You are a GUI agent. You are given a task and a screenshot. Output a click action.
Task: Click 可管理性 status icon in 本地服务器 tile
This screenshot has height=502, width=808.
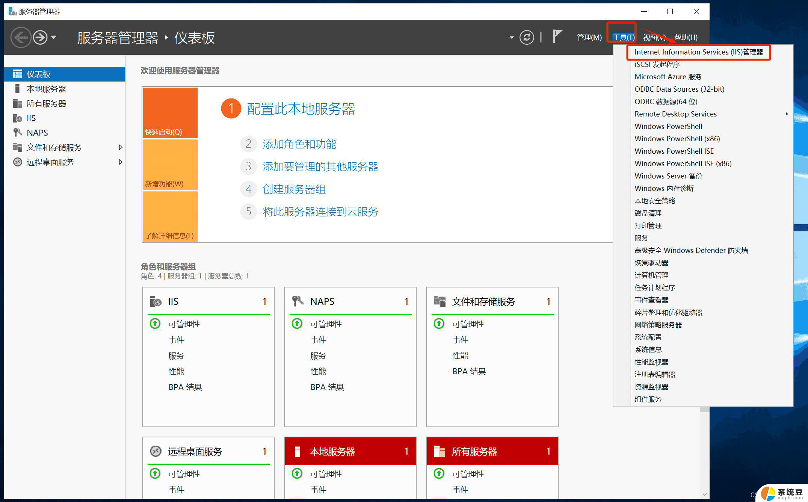tap(297, 473)
